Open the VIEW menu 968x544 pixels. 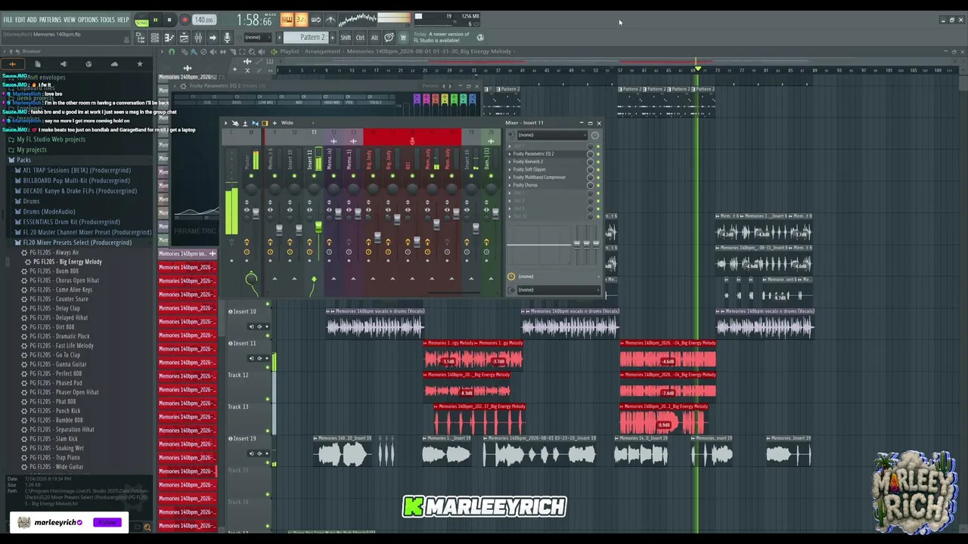(x=70, y=20)
